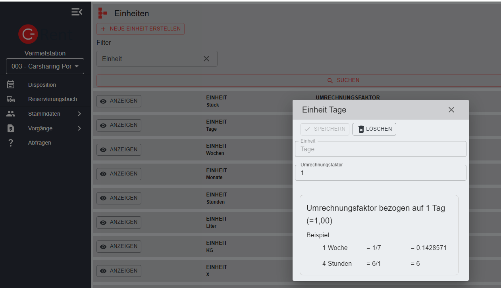The height and width of the screenshot is (288, 501).
Task: Open Reservierungsbuch from the sidebar
Action: (52, 99)
